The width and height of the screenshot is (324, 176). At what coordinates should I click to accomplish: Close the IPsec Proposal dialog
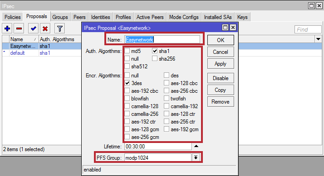233,28
